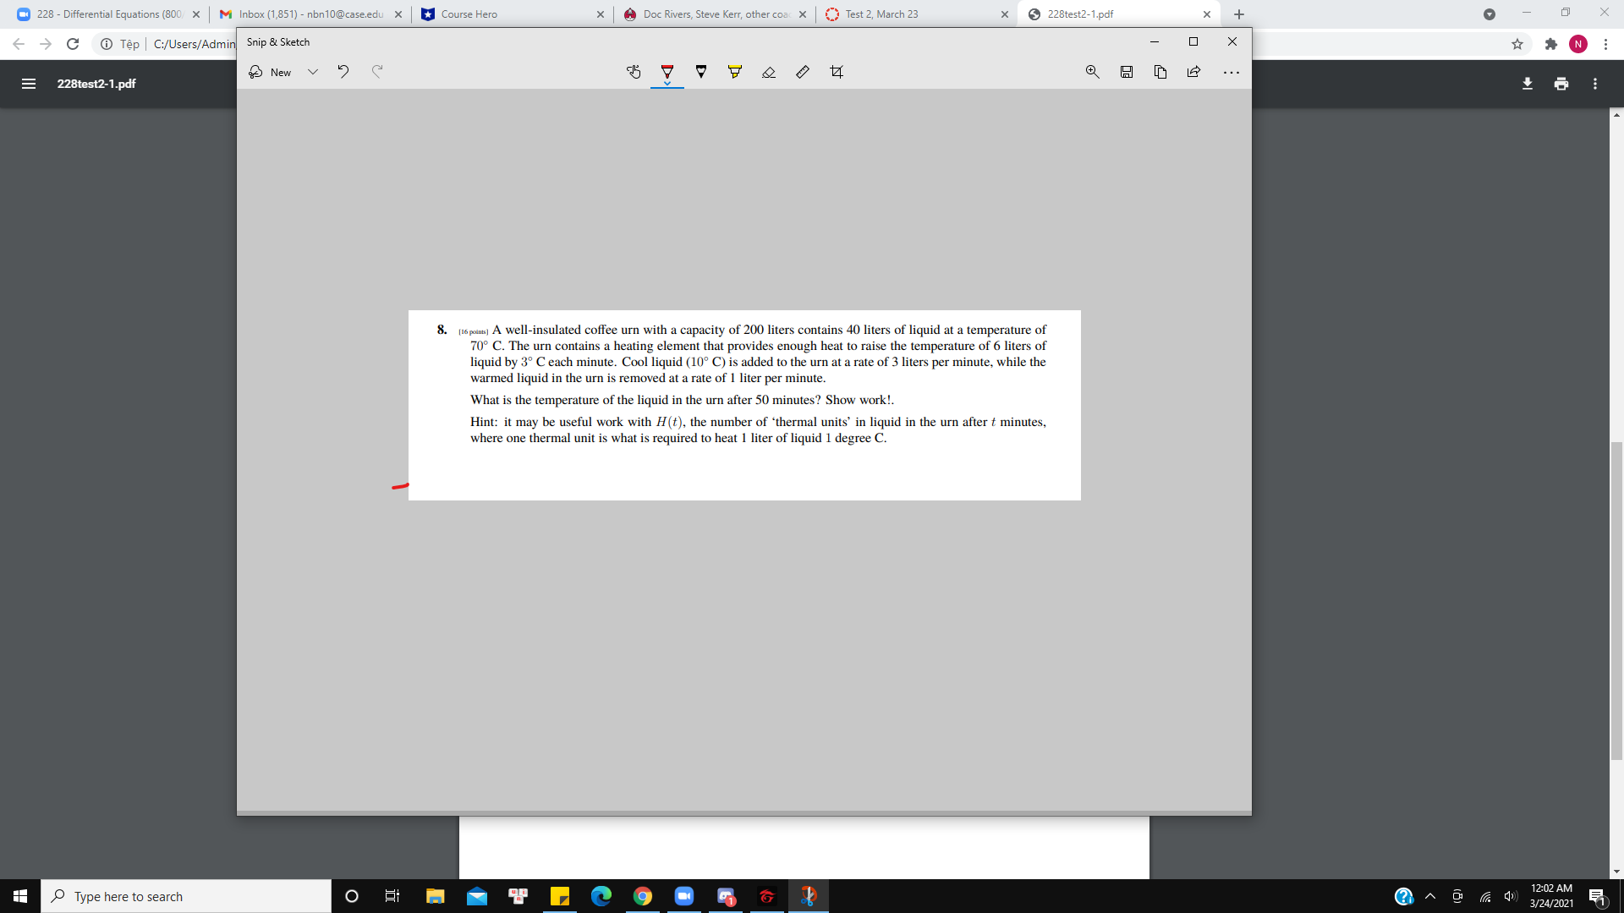The width and height of the screenshot is (1624, 913).
Task: Open the Crop tool
Action: point(837,72)
